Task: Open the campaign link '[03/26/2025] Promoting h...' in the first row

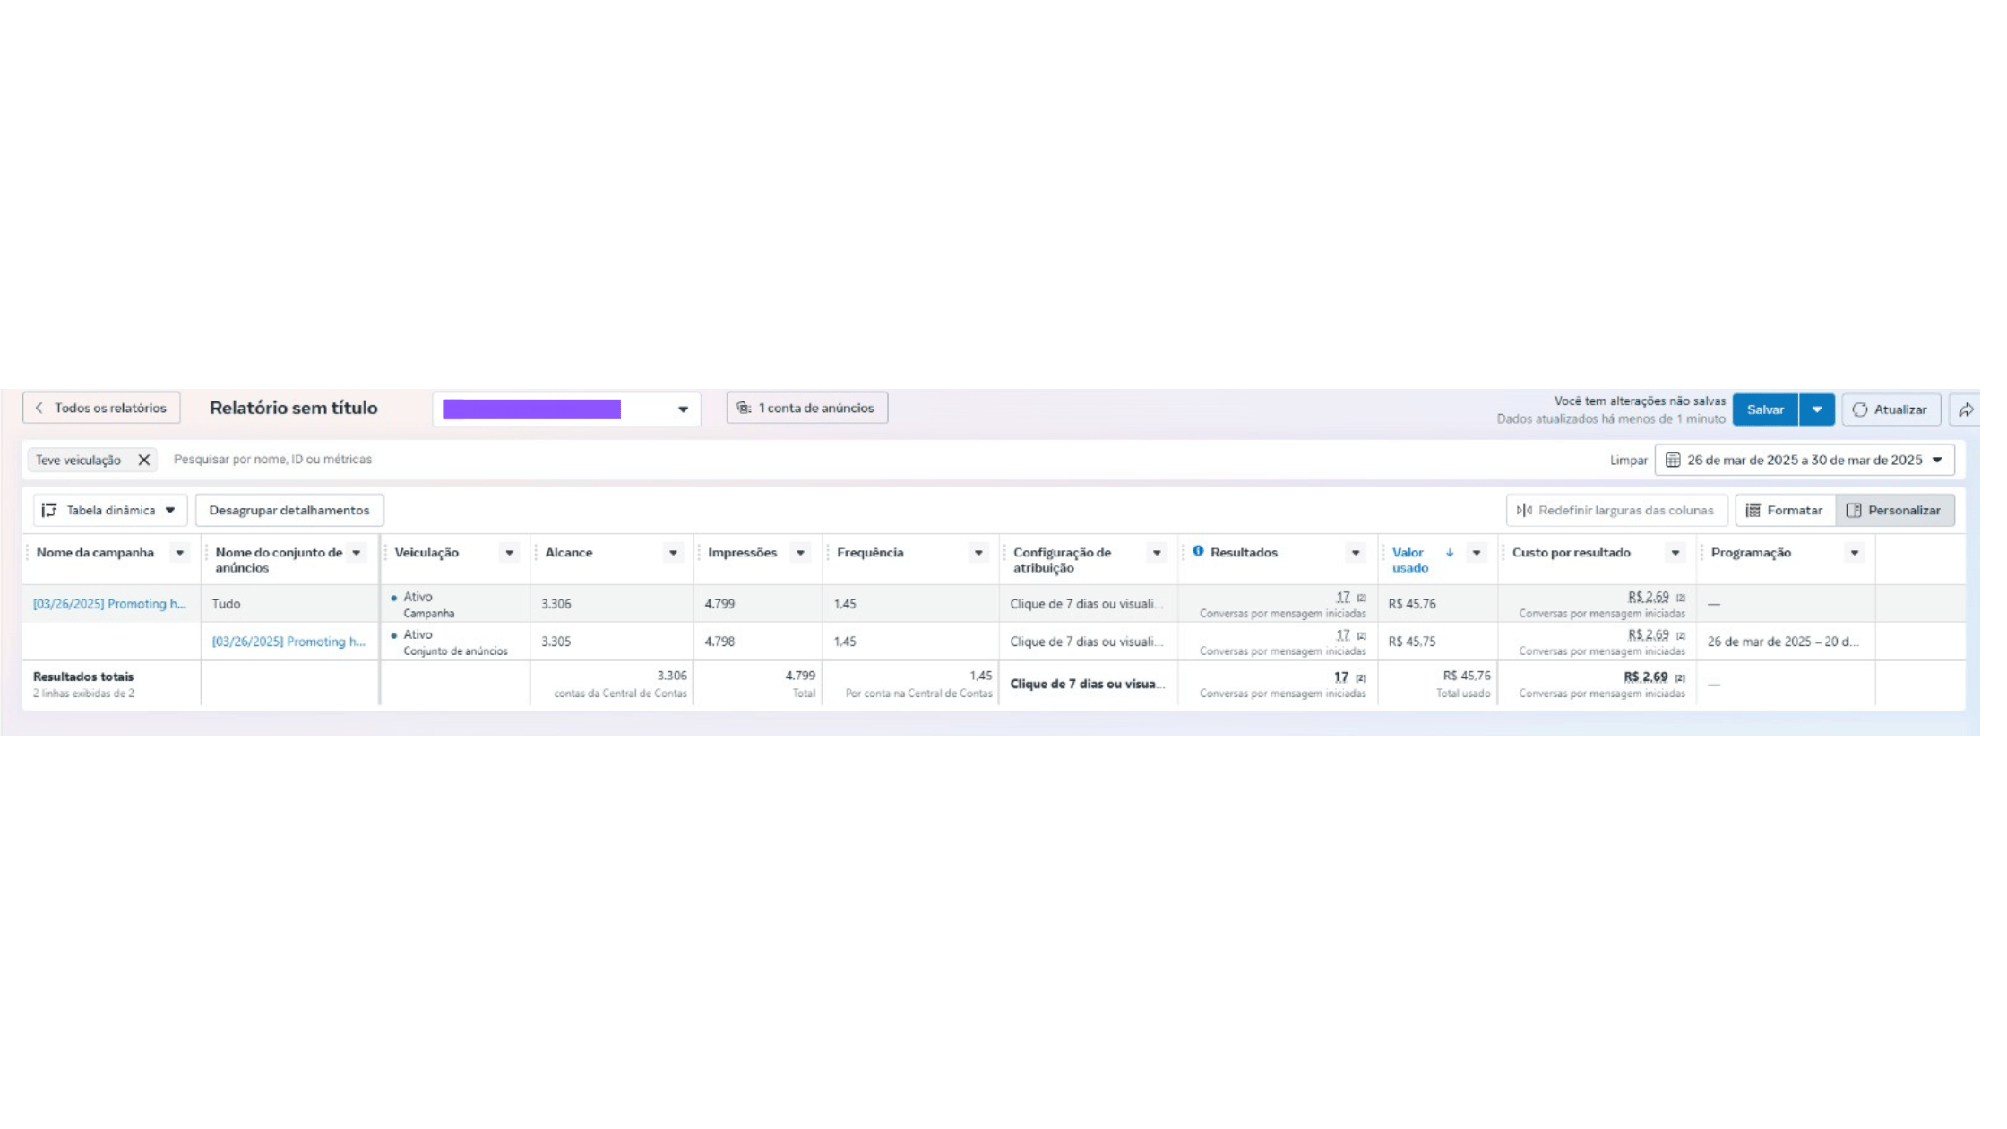Action: coord(109,604)
